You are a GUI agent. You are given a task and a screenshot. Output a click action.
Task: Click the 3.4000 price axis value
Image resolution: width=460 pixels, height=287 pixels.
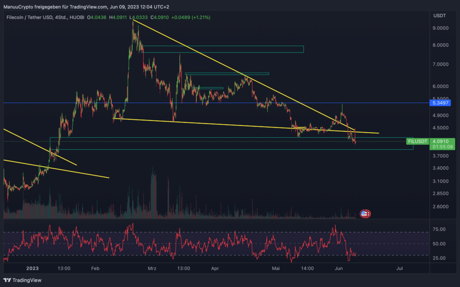click(440, 168)
